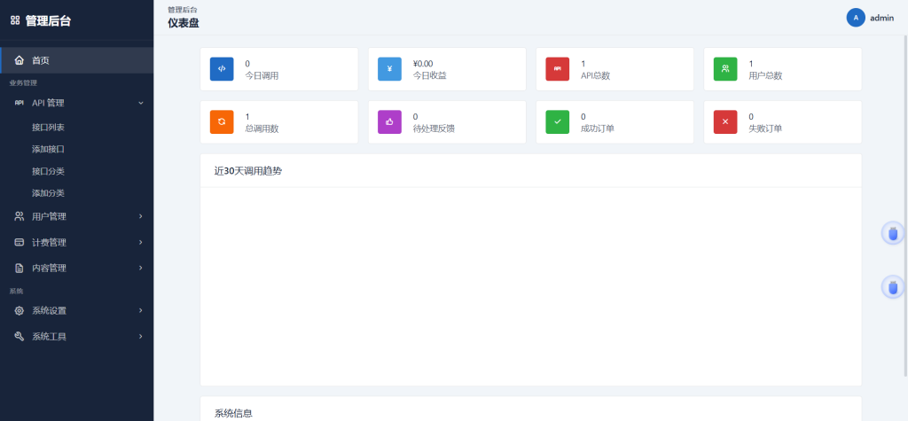Open the 系统工具 menu
The width and height of the screenshot is (908, 421).
click(x=77, y=337)
